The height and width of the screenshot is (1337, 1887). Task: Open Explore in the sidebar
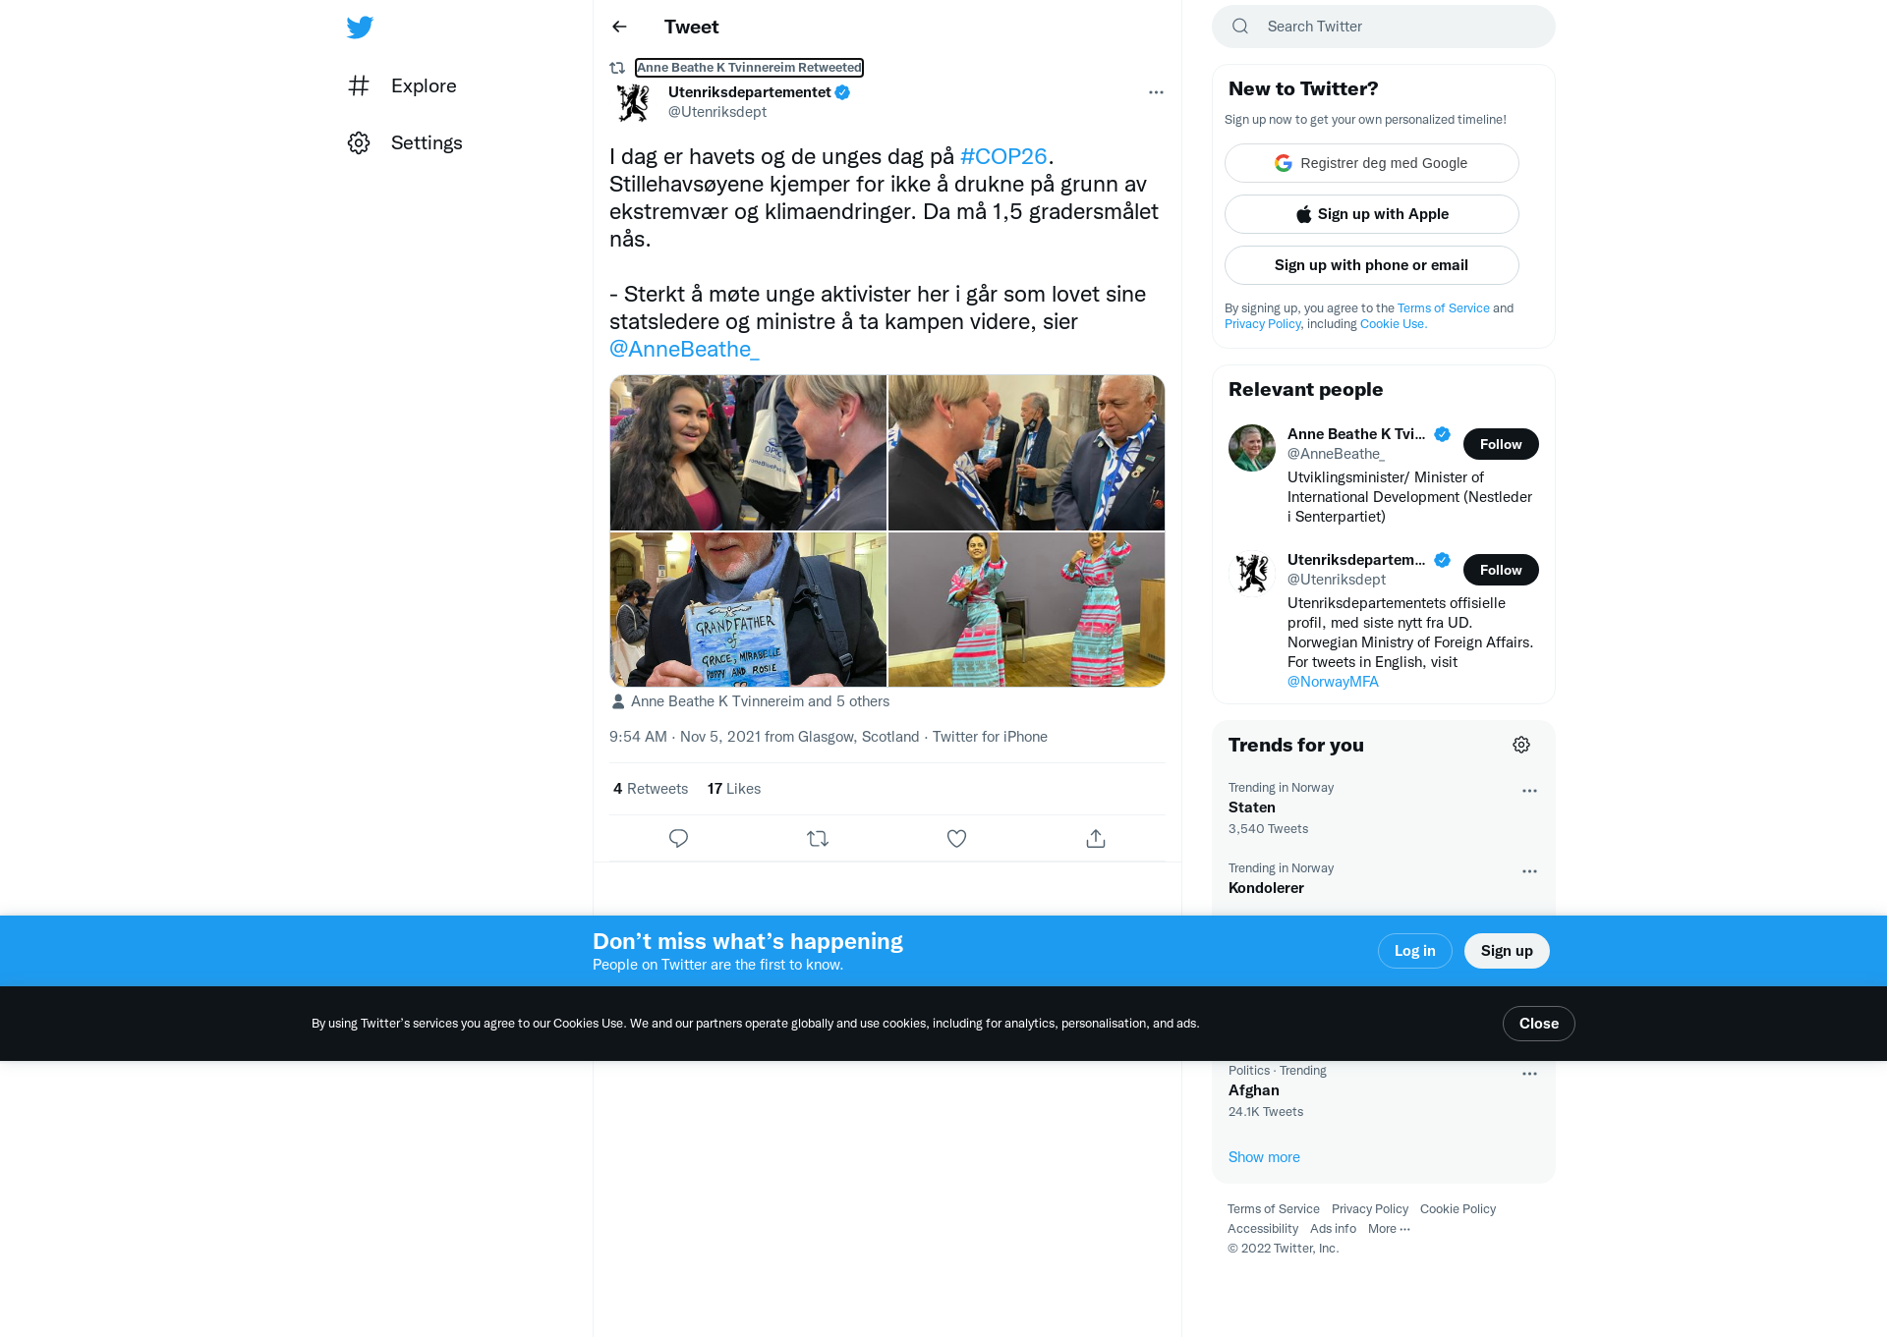pos(402,86)
